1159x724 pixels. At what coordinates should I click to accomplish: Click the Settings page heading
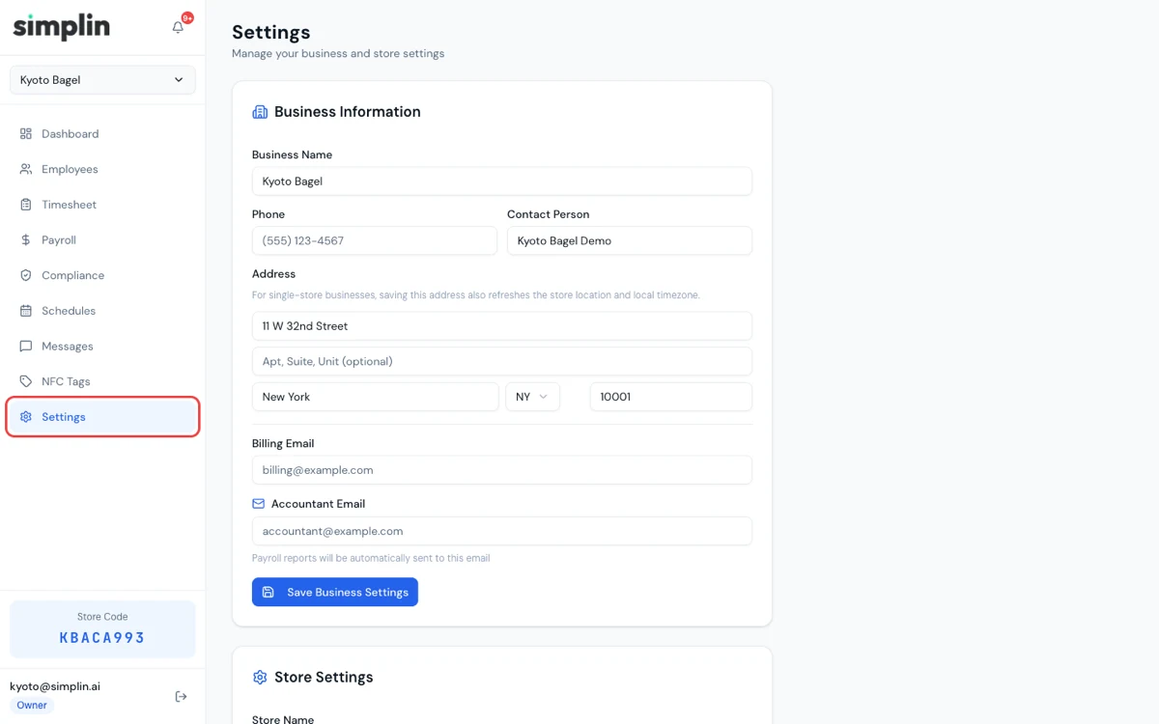tap(271, 32)
